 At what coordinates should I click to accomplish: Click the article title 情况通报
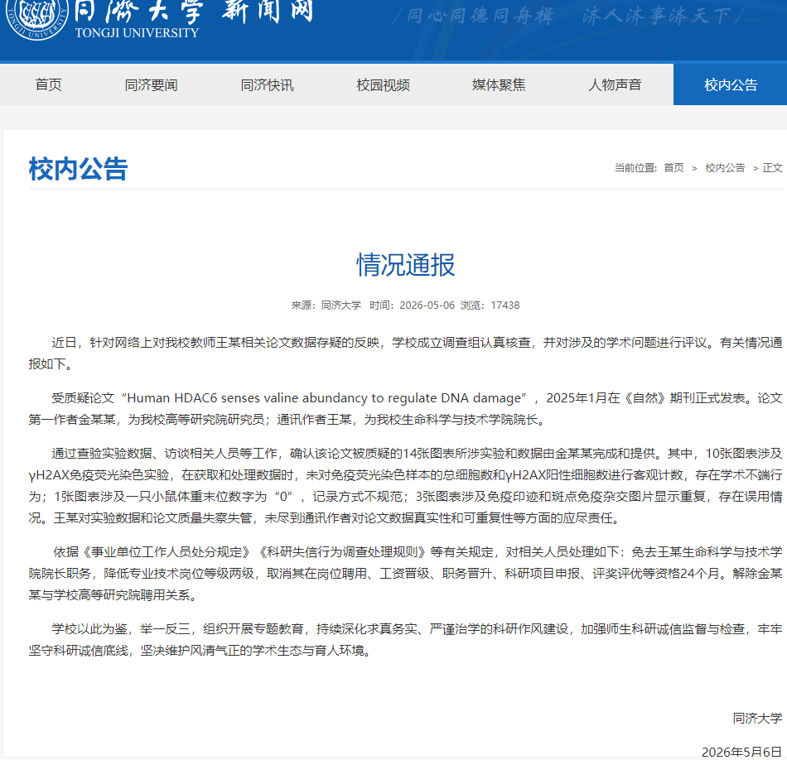(x=406, y=264)
